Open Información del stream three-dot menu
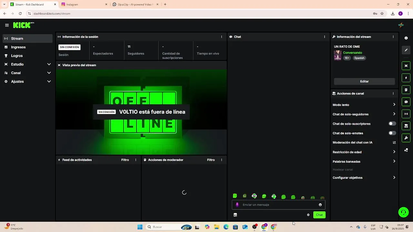Screen dimensions: 413x232 [x=393, y=37]
